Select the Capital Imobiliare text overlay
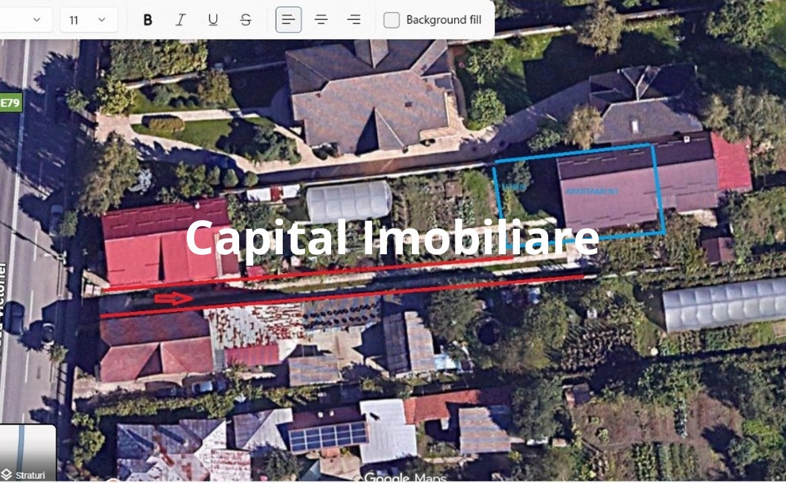 (x=392, y=237)
